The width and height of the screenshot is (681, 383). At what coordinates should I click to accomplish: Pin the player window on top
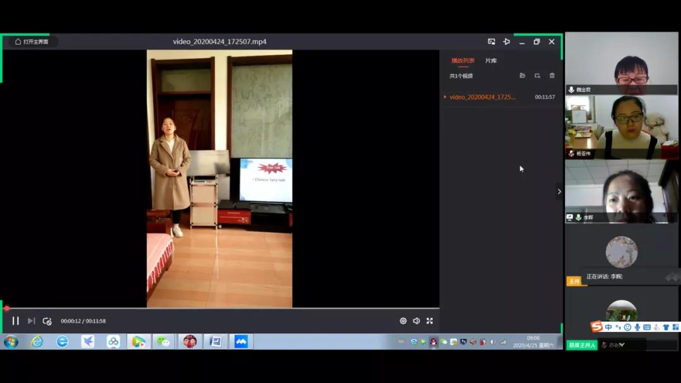(506, 42)
